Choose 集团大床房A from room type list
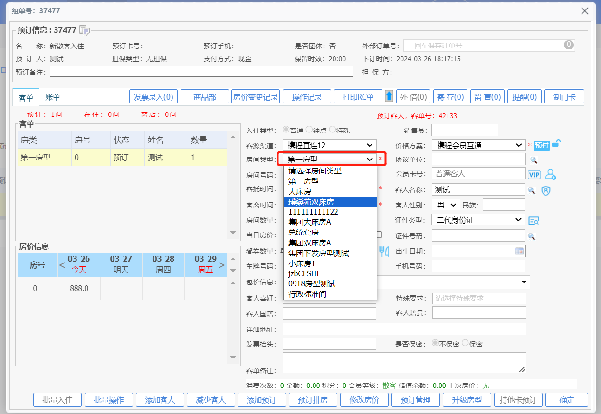Screen dimensions: 601x414 (x=330, y=222)
